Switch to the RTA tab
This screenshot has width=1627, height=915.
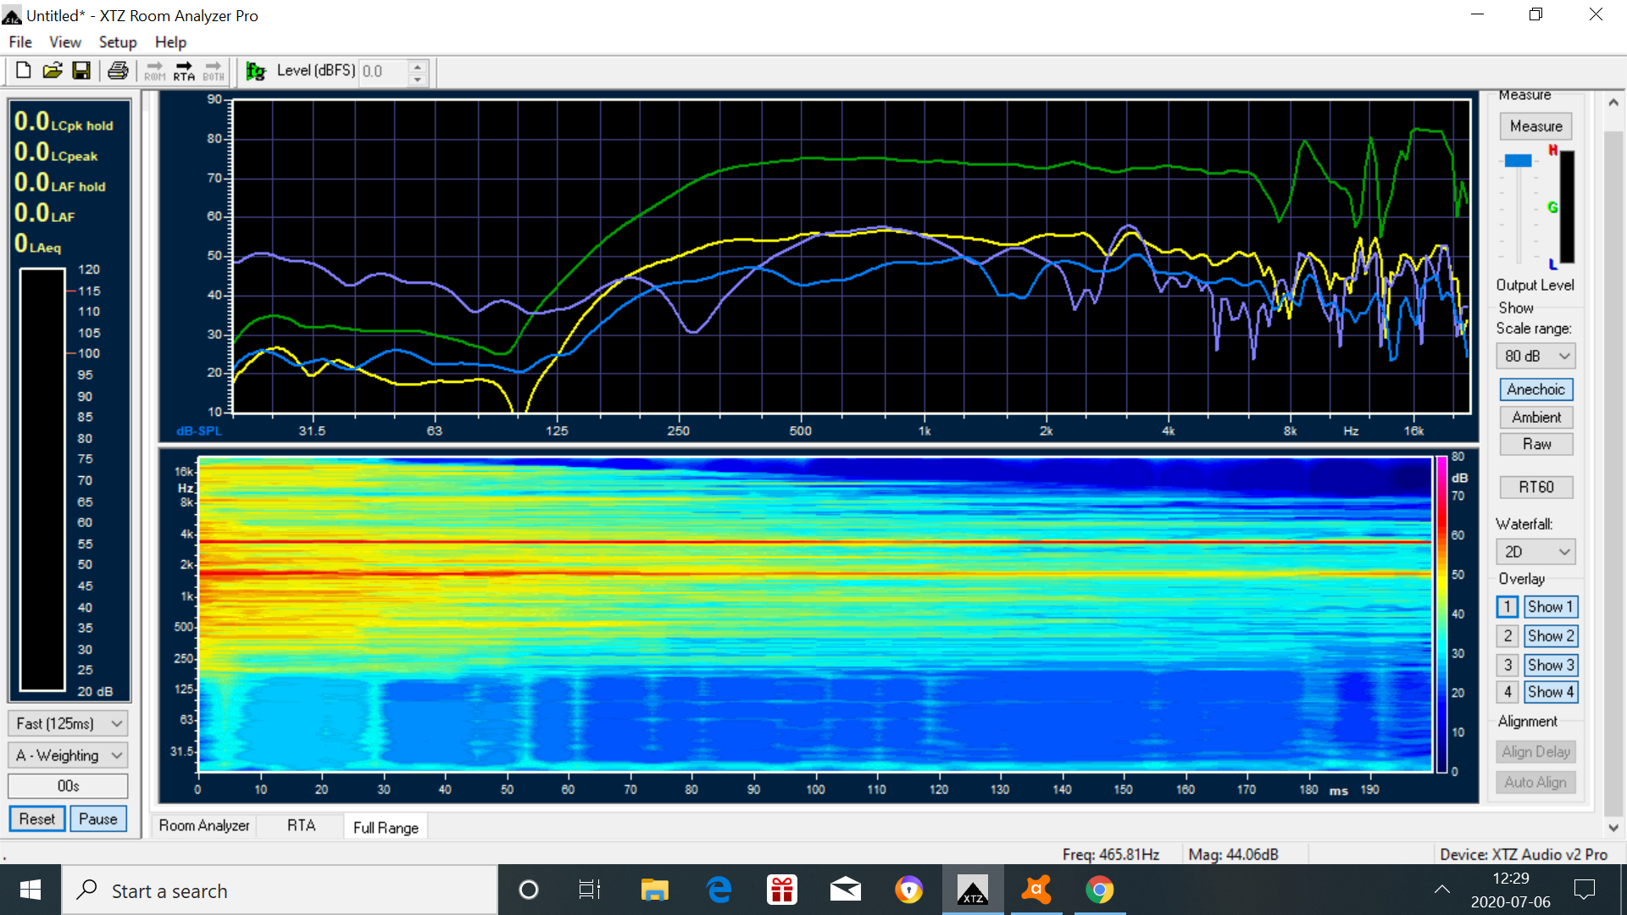click(x=301, y=826)
